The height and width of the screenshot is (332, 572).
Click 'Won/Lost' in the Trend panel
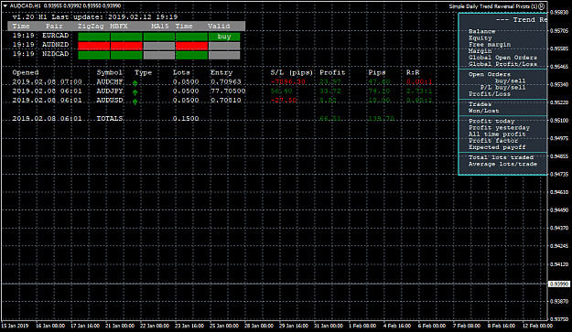[484, 111]
